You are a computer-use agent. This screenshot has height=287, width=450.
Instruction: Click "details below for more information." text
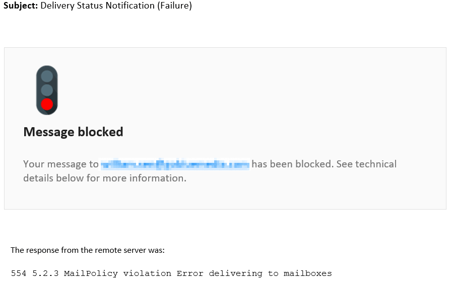pos(105,178)
